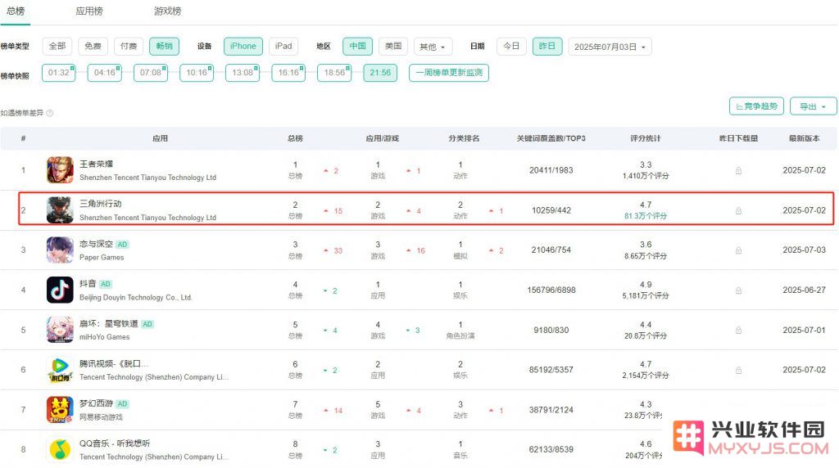
Task: Select the 21:56 snapshot
Action: click(x=380, y=73)
